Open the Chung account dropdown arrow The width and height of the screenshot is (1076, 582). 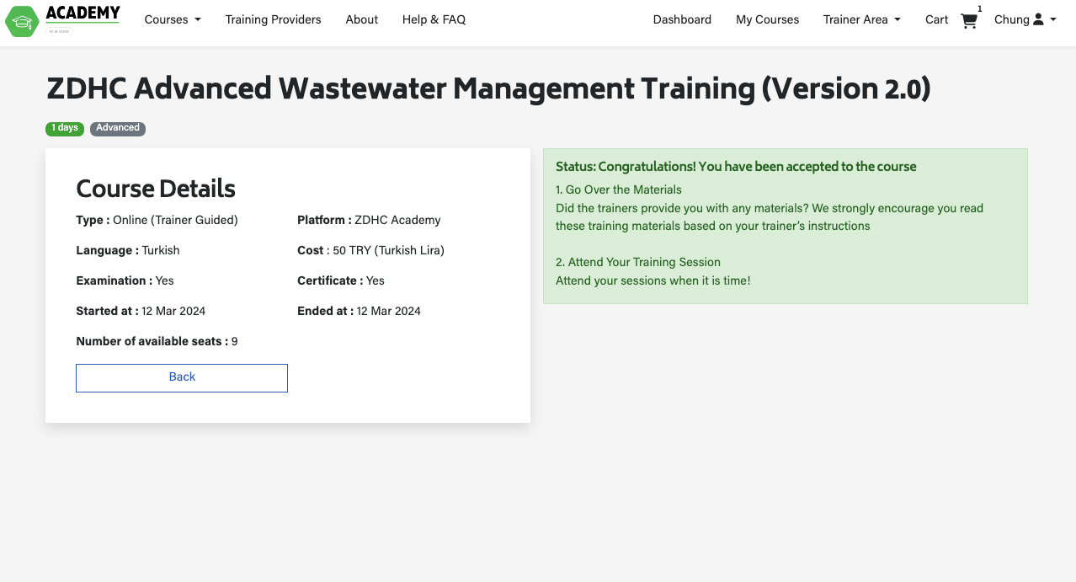click(1053, 19)
